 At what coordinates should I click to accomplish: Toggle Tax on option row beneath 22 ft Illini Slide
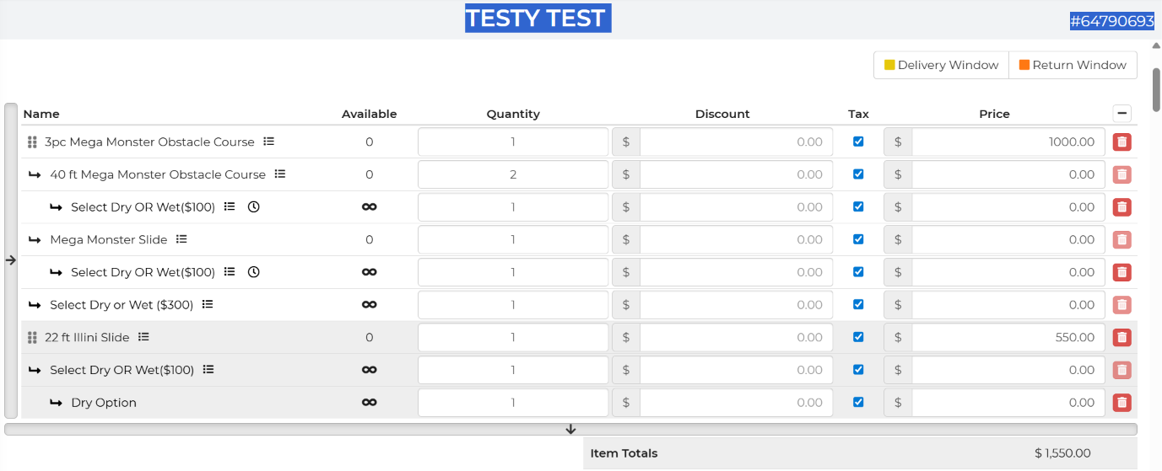858,370
